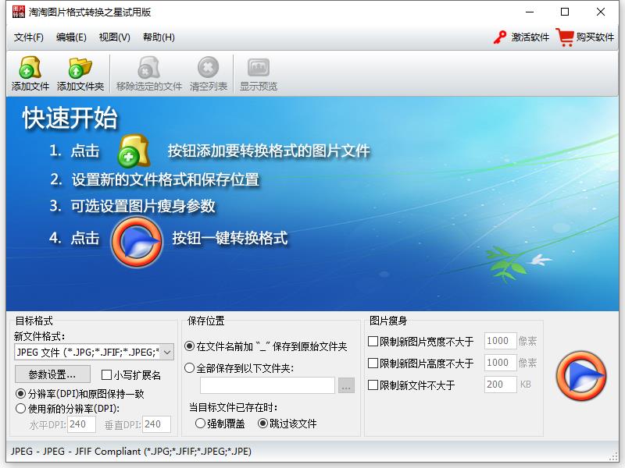Click the convert icon in step 4
This screenshot has width=625, height=468.
tap(137, 241)
